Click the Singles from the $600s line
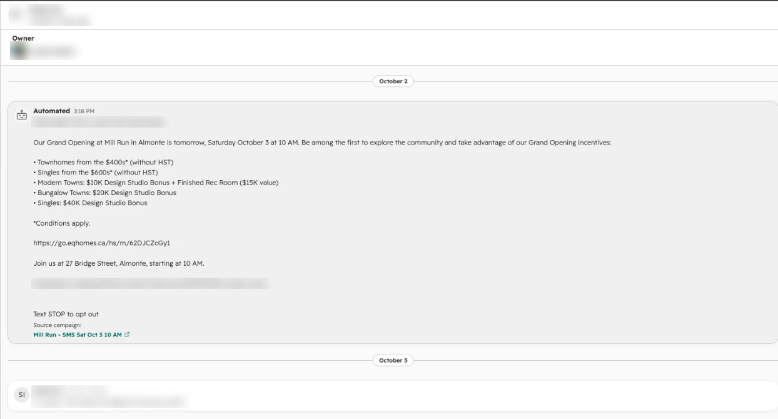778x419 pixels. pyautogui.click(x=96, y=173)
